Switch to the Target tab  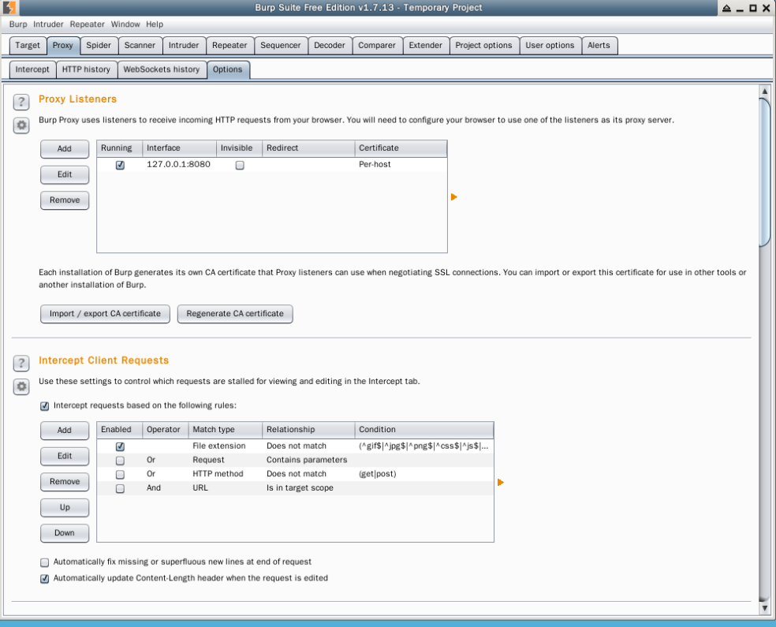(28, 46)
